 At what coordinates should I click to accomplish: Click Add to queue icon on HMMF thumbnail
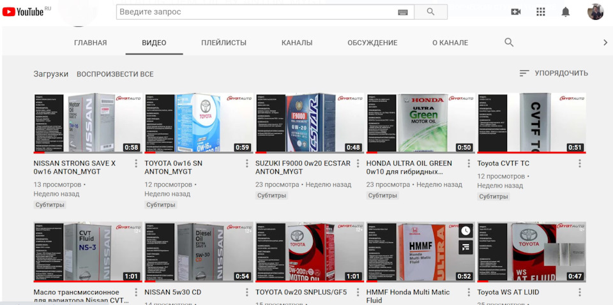click(x=465, y=247)
